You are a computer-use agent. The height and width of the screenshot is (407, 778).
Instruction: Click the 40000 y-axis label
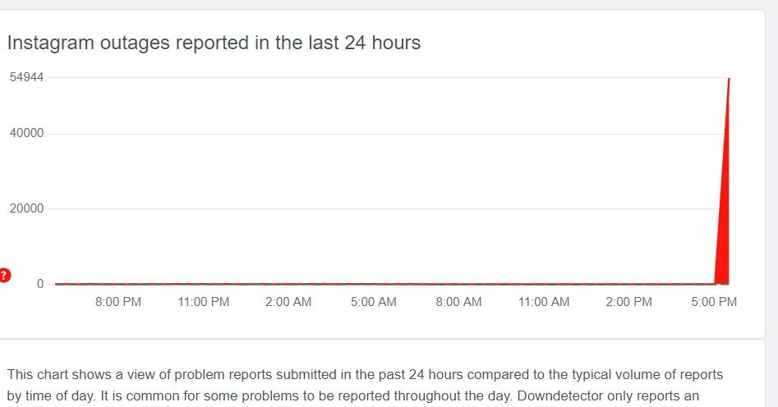point(27,133)
